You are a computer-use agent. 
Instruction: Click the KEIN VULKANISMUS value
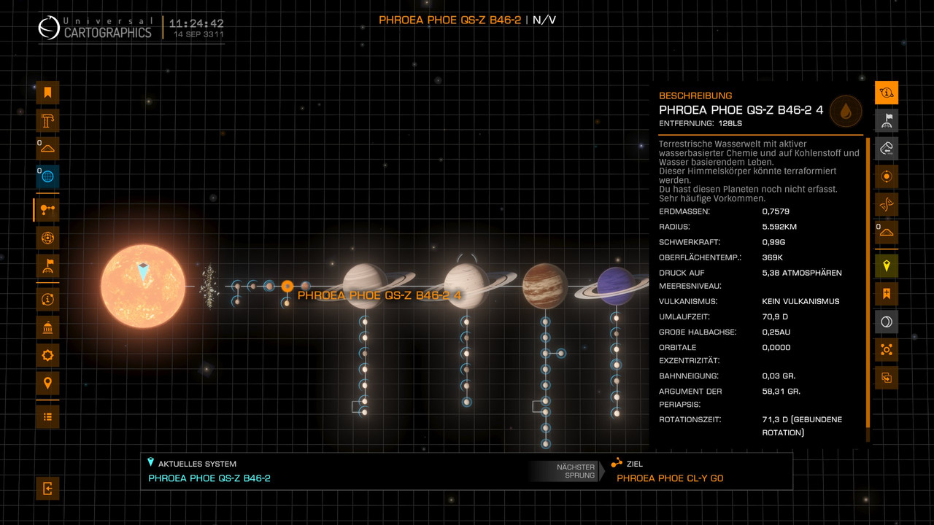800,301
